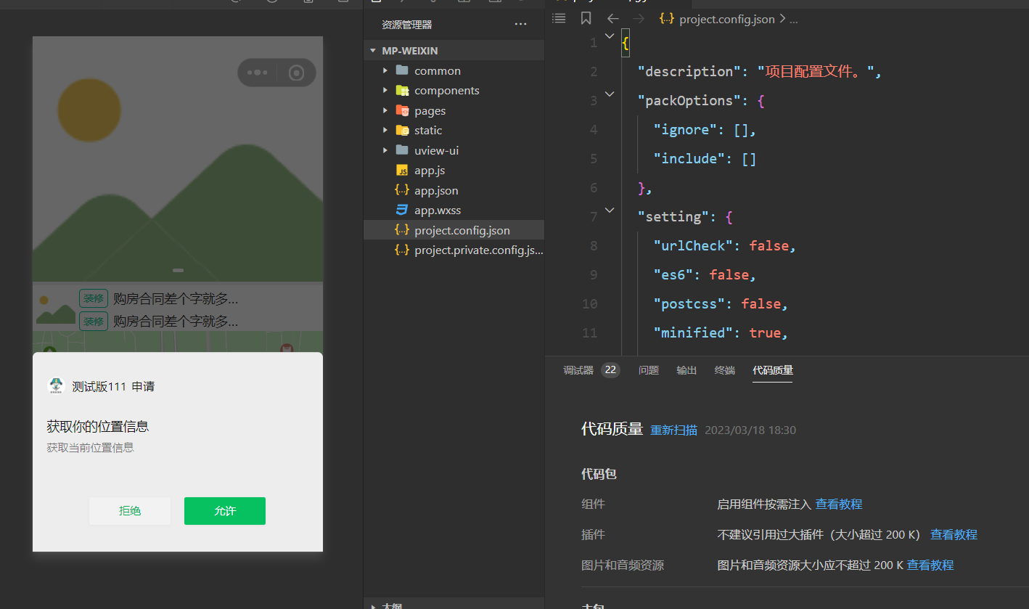Click the sun and mountains banner image
The height and width of the screenshot is (609, 1029).
click(x=178, y=159)
